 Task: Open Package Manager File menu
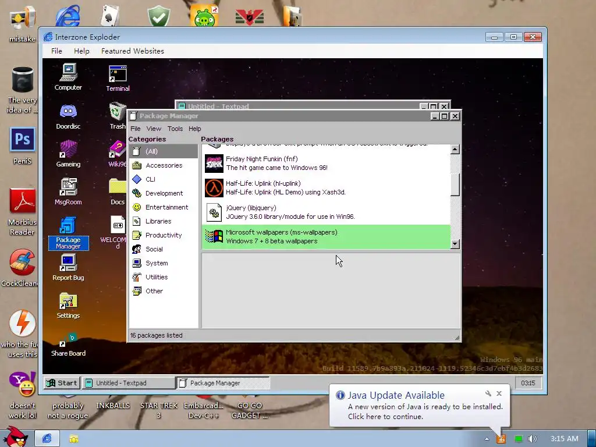(135, 129)
